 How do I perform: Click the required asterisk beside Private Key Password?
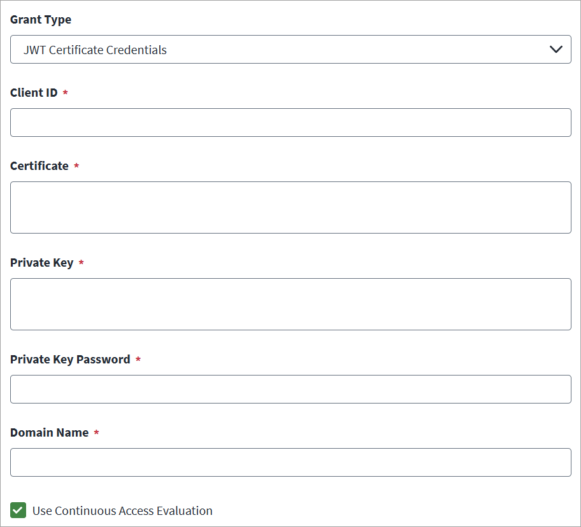[x=138, y=360]
